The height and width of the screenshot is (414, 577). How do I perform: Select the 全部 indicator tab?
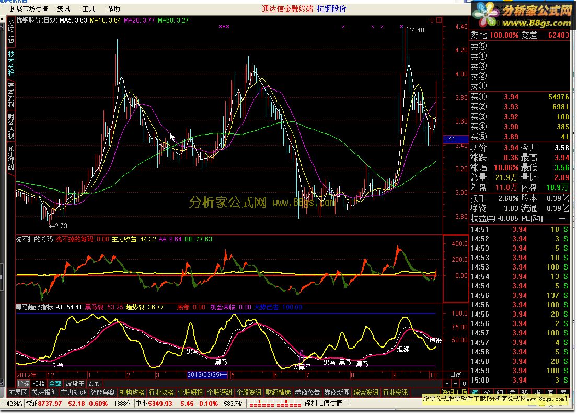[55, 384]
